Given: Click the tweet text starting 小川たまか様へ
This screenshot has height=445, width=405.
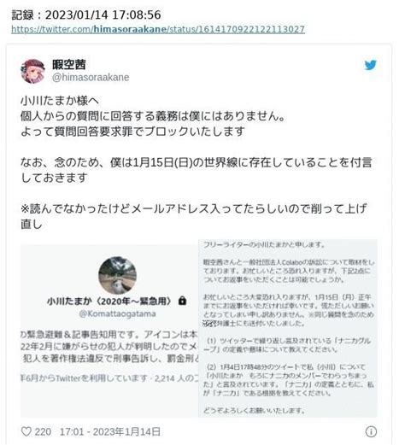Looking at the screenshot, I should tap(60, 101).
